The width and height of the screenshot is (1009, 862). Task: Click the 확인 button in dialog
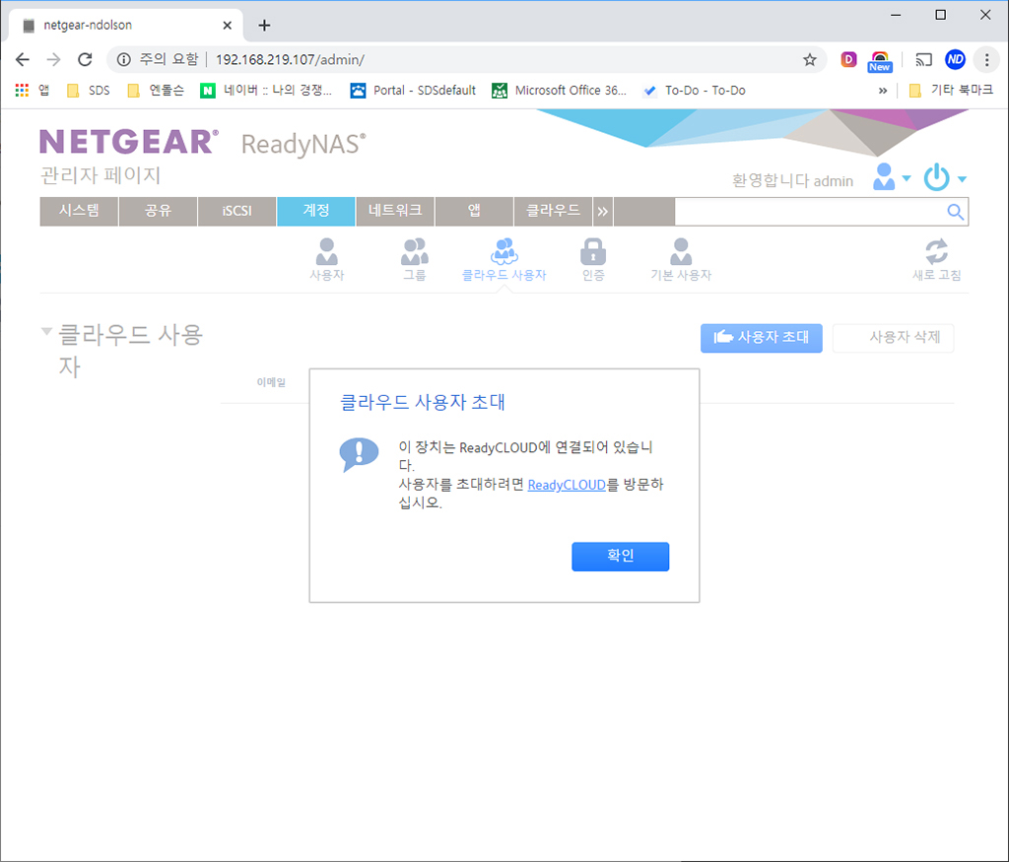(621, 557)
